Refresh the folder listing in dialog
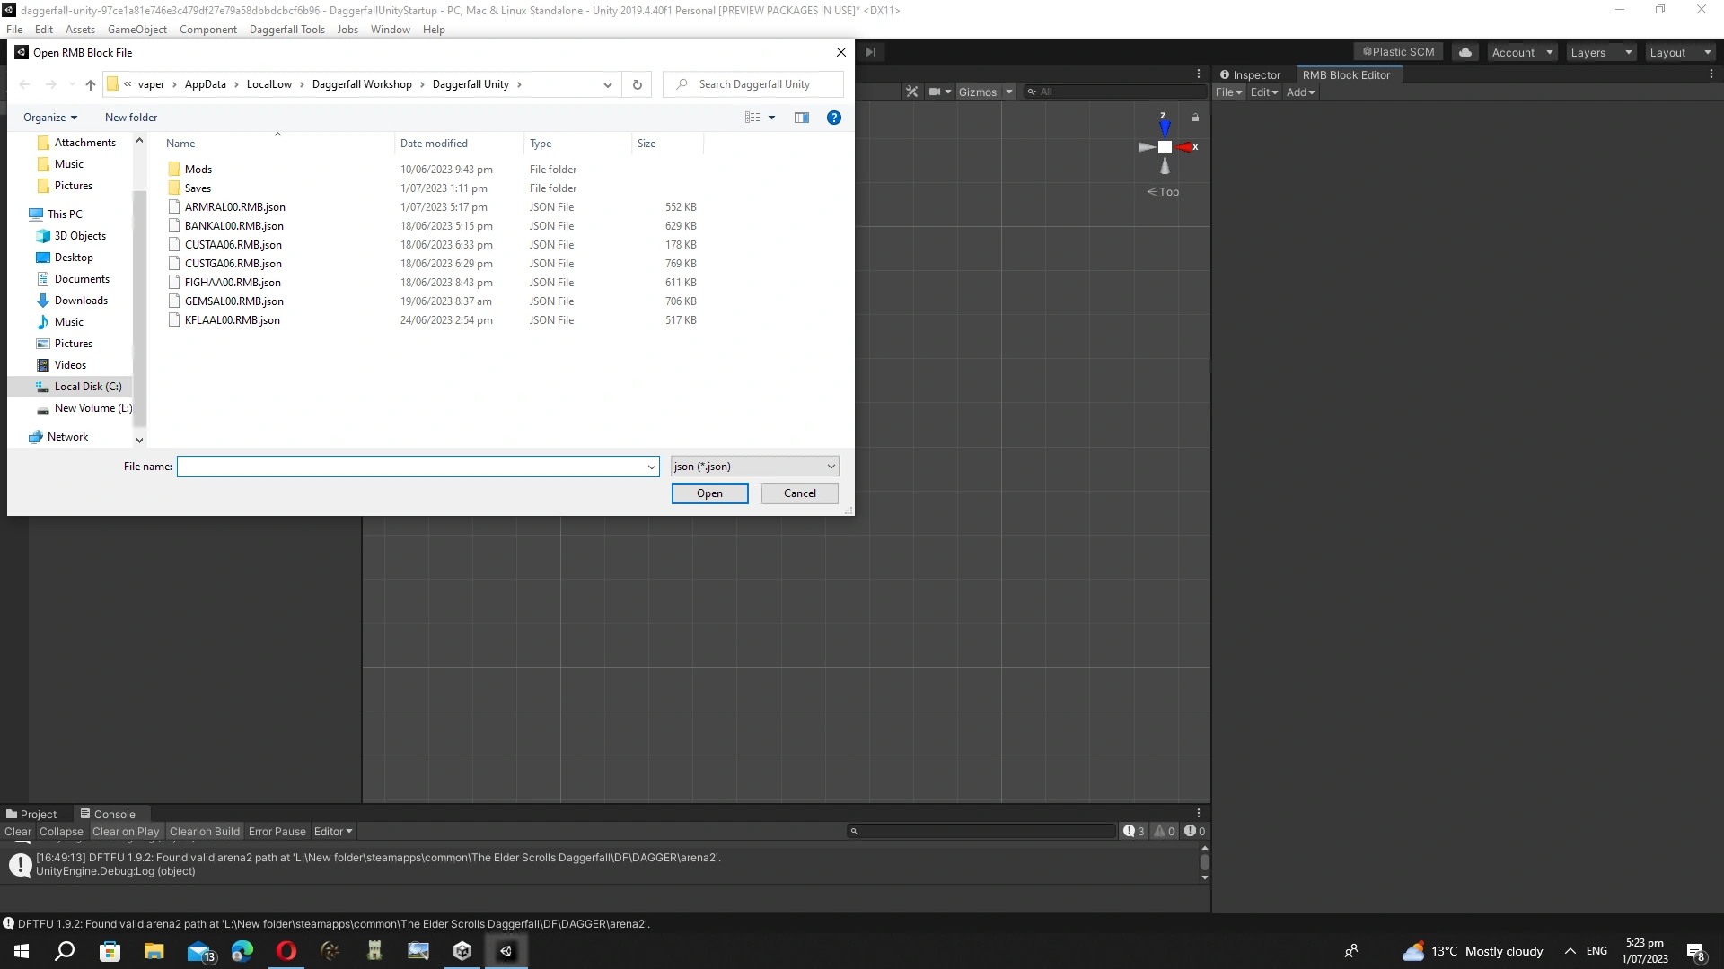This screenshot has height=969, width=1724. 638,84
